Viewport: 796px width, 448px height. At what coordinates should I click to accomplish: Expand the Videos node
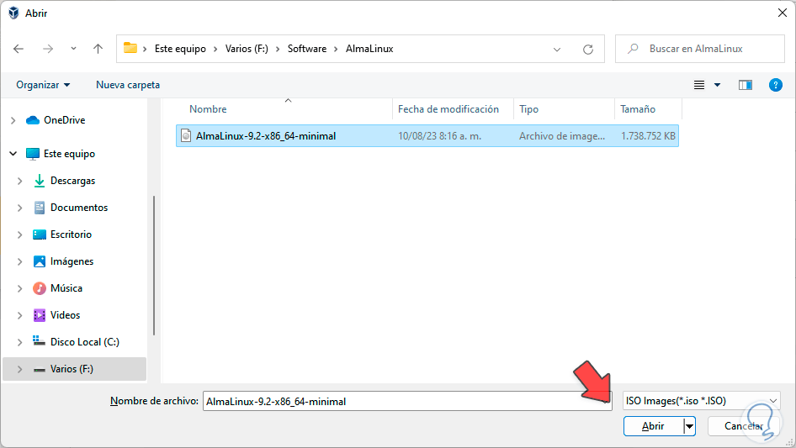tap(20, 315)
